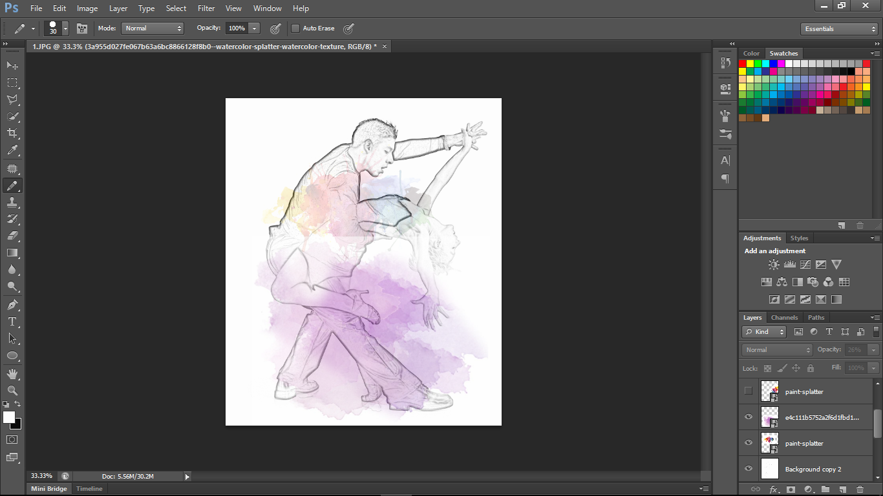Select the Gradient tool
This screenshot has height=496, width=883.
pyautogui.click(x=12, y=253)
